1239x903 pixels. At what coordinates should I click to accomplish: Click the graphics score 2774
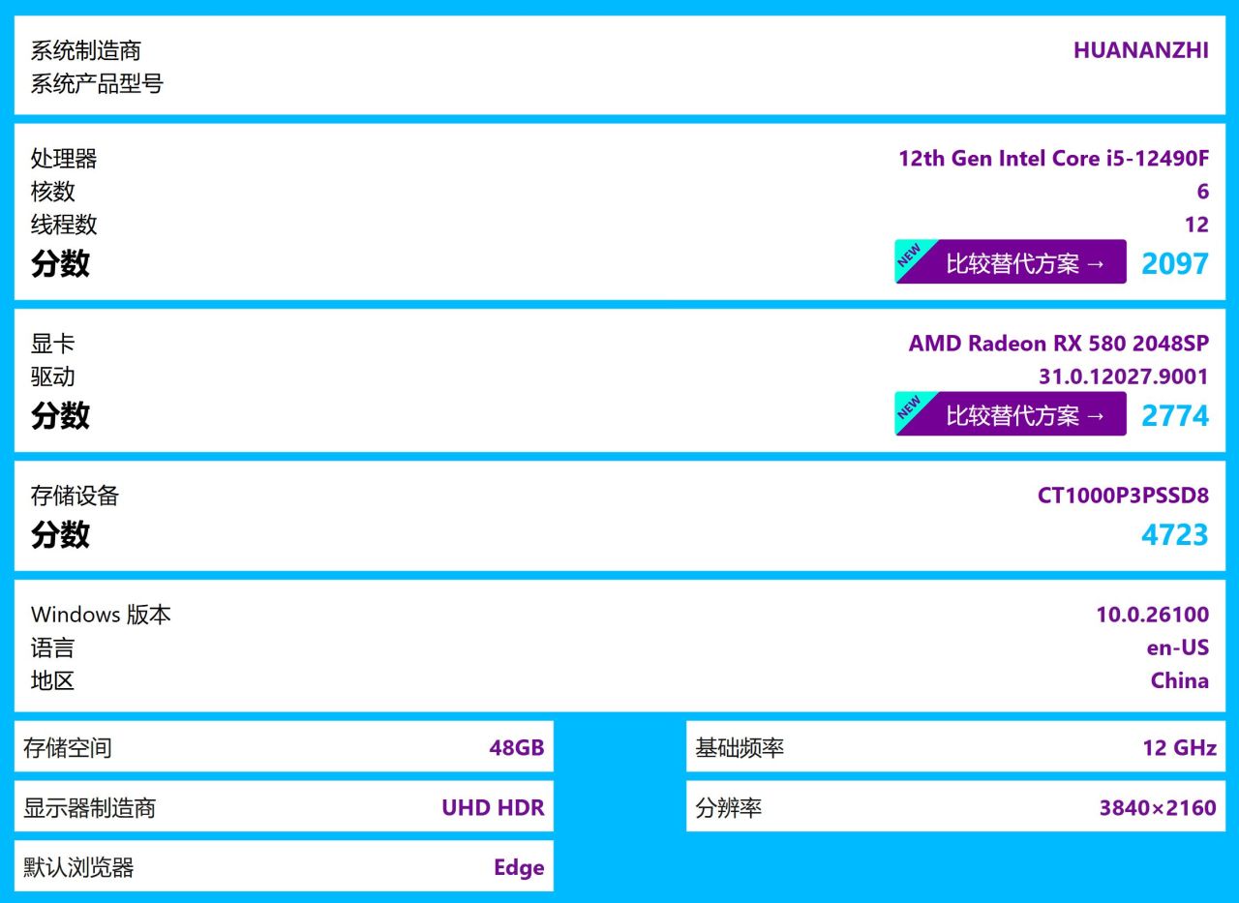point(1175,416)
